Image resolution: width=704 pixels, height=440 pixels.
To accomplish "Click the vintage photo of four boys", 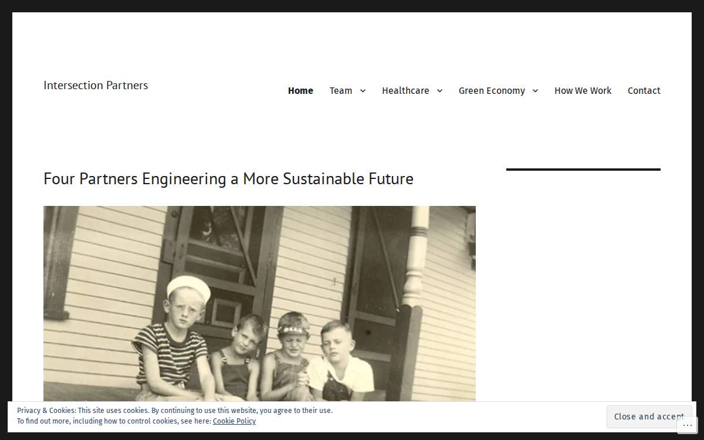I will tap(259, 303).
